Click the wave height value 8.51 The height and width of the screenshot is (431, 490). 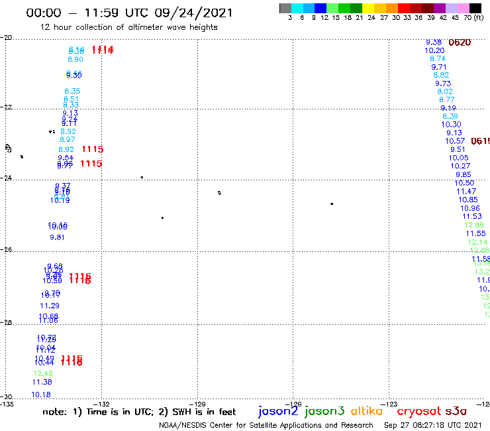click(71, 99)
